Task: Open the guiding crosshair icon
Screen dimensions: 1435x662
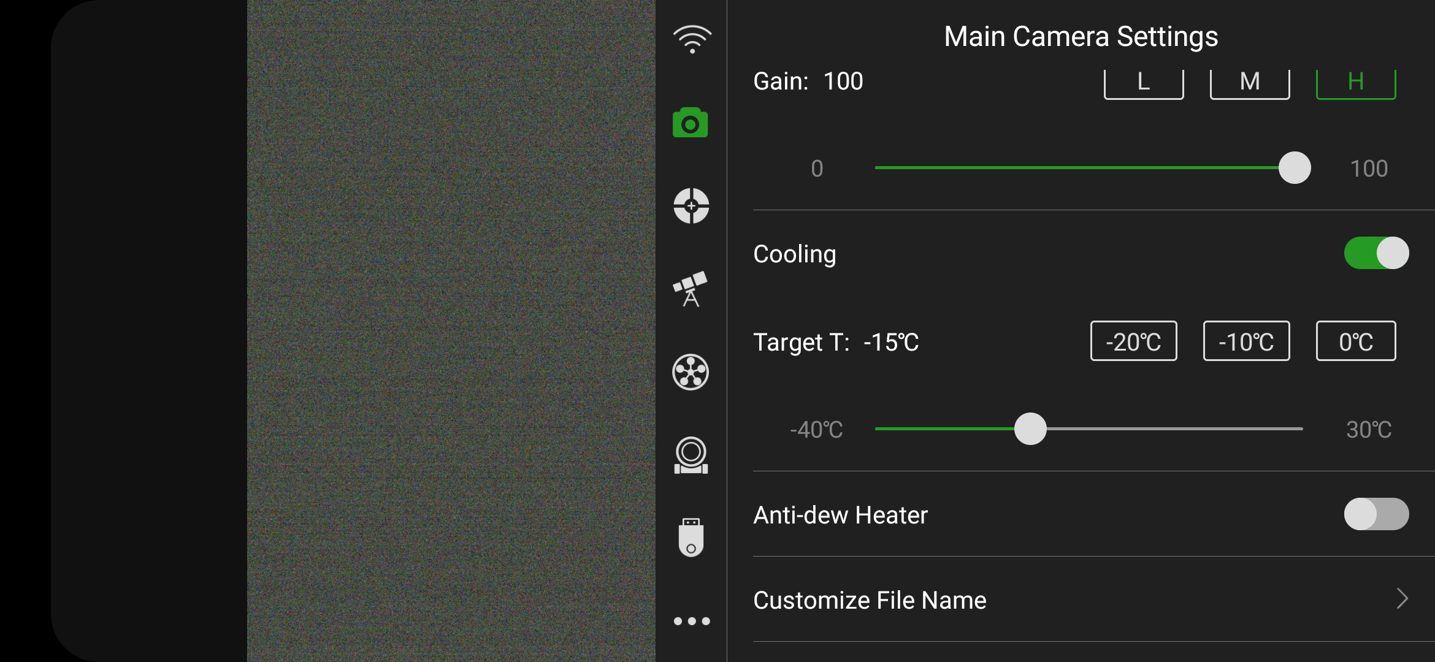Action: click(x=691, y=205)
